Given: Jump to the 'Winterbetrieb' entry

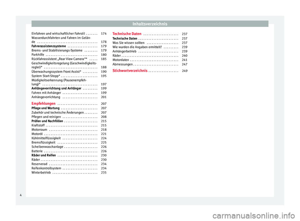Looking at the screenshot, I should [x=69, y=173].
